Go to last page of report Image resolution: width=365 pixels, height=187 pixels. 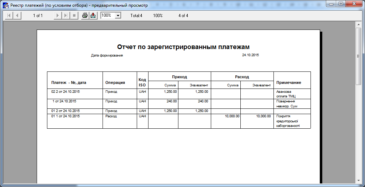pos(66,16)
